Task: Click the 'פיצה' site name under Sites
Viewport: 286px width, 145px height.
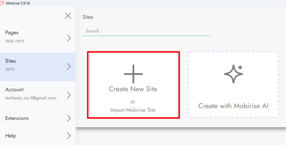Action: tap(10, 69)
